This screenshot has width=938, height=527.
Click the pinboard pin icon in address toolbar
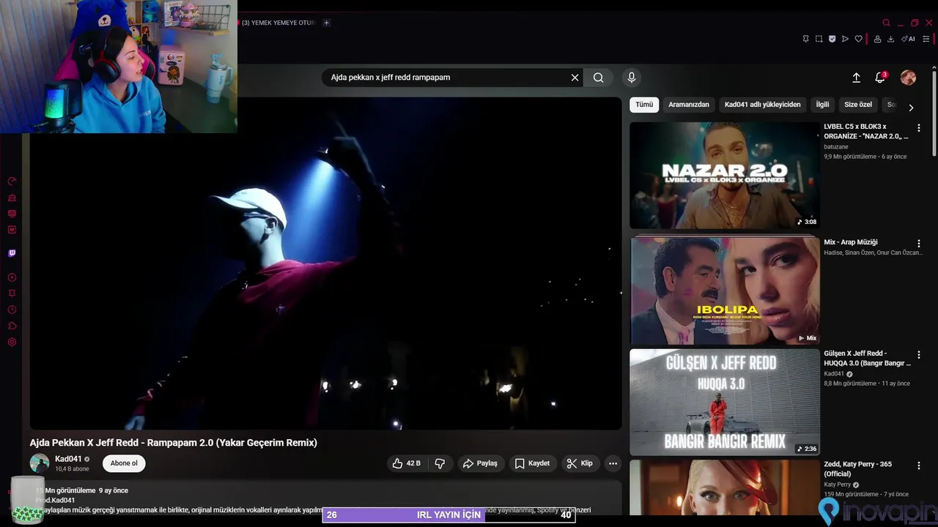[x=805, y=39]
